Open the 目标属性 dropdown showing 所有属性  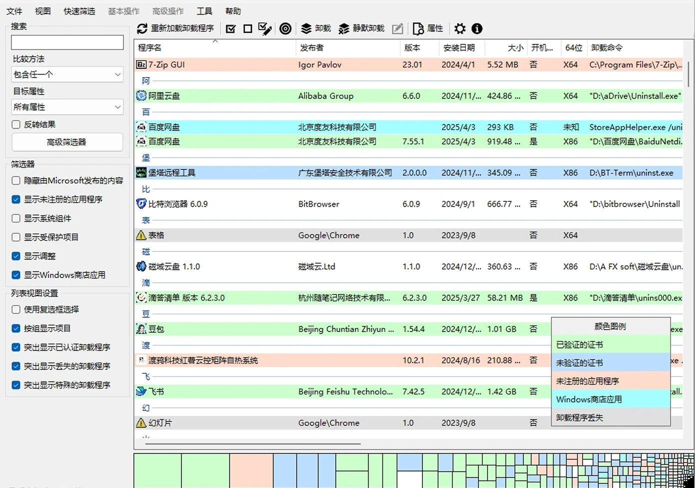click(x=67, y=107)
